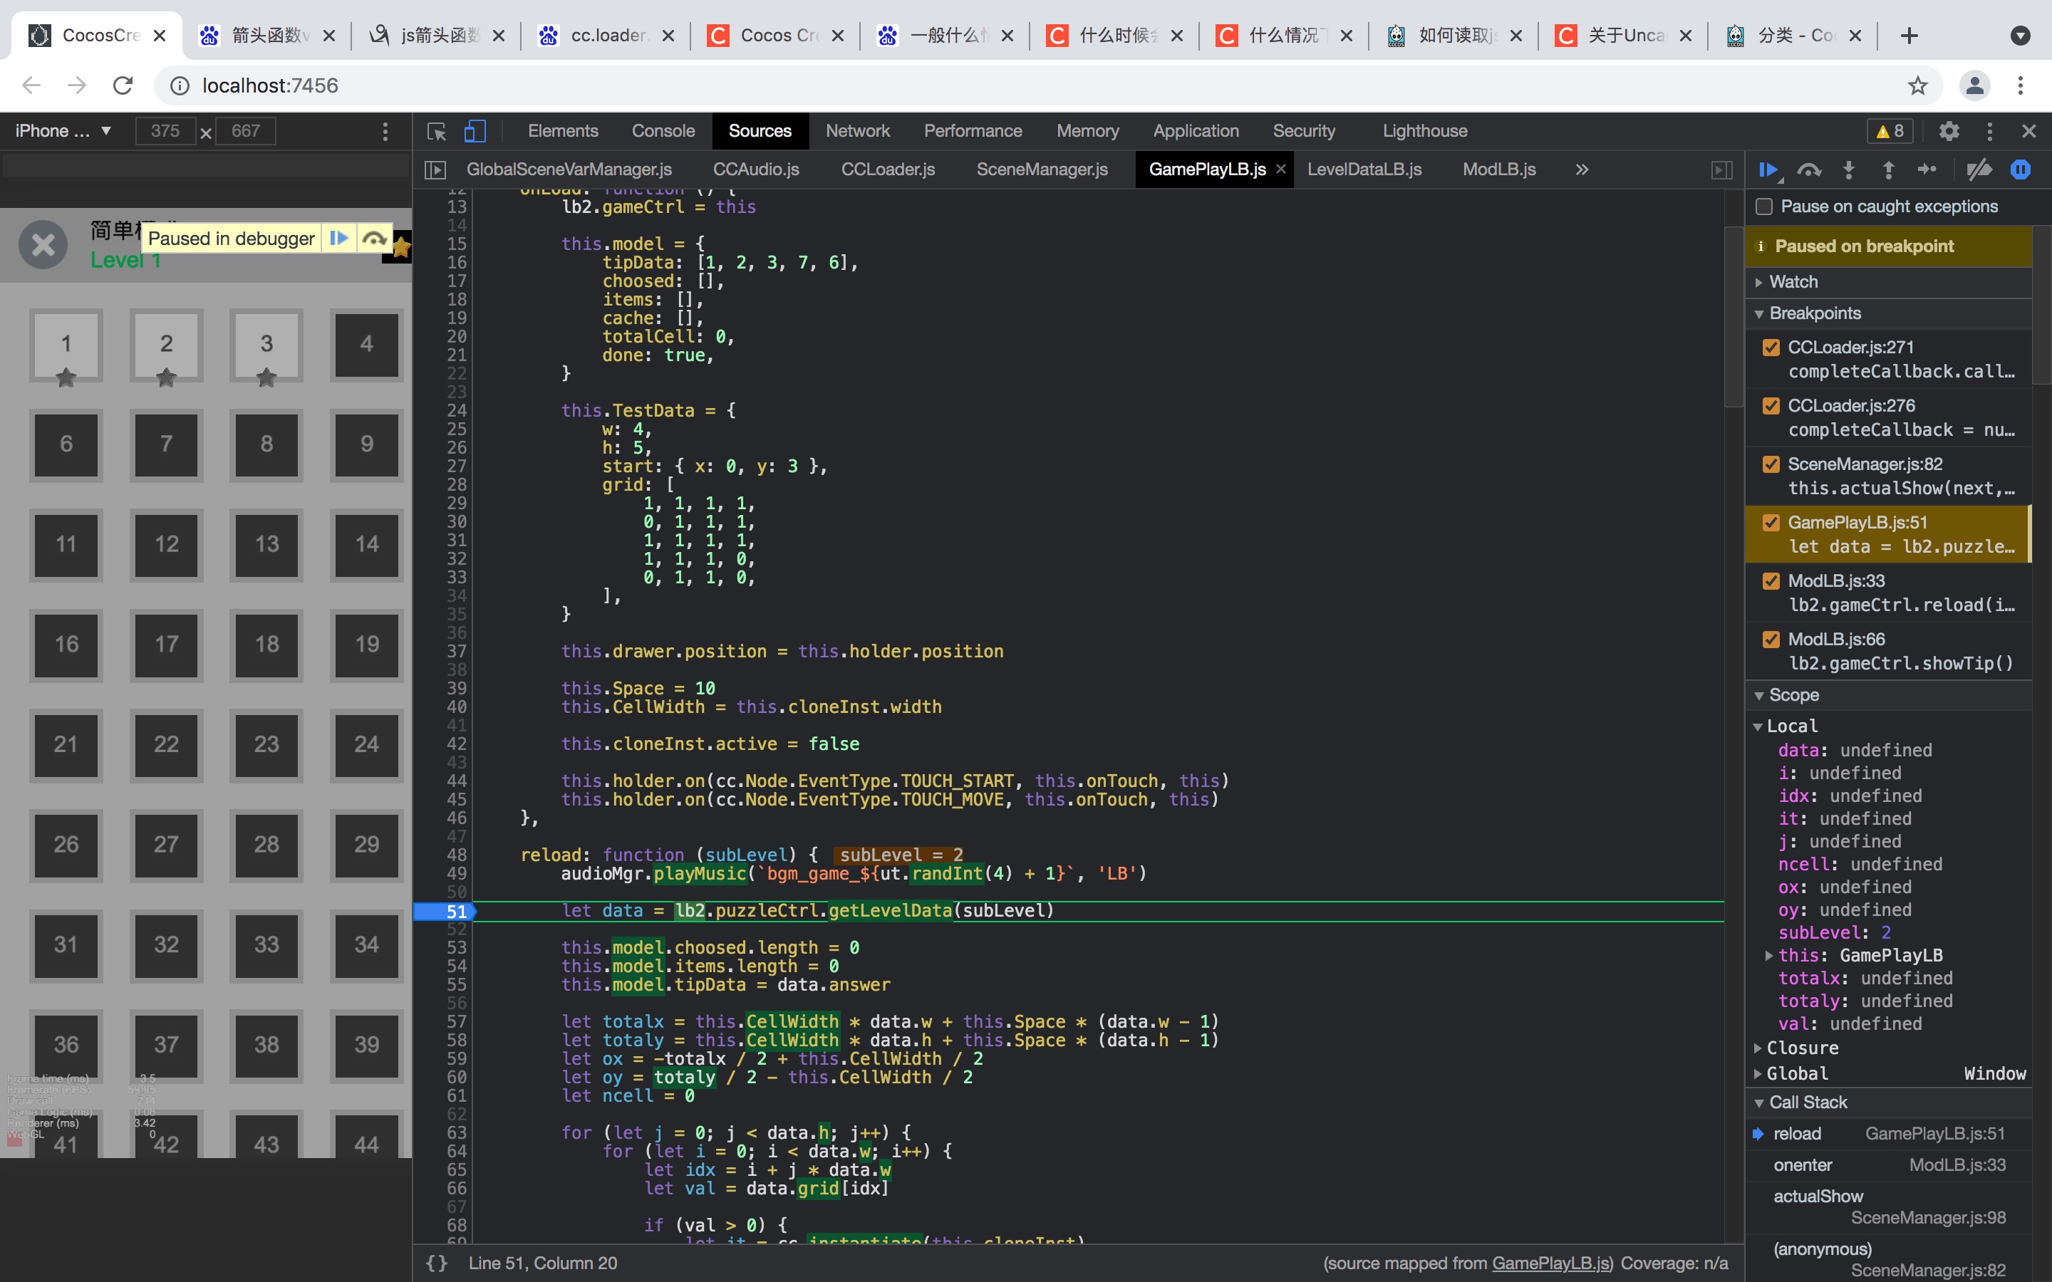Viewport: 2052px width, 1282px height.
Task: Open DevTools settings gear
Action: coord(1949,130)
